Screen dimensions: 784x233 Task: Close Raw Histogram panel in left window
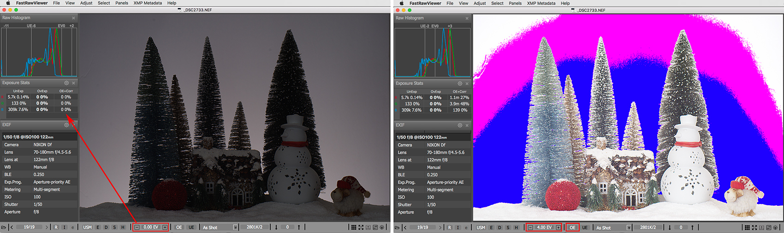click(x=73, y=18)
